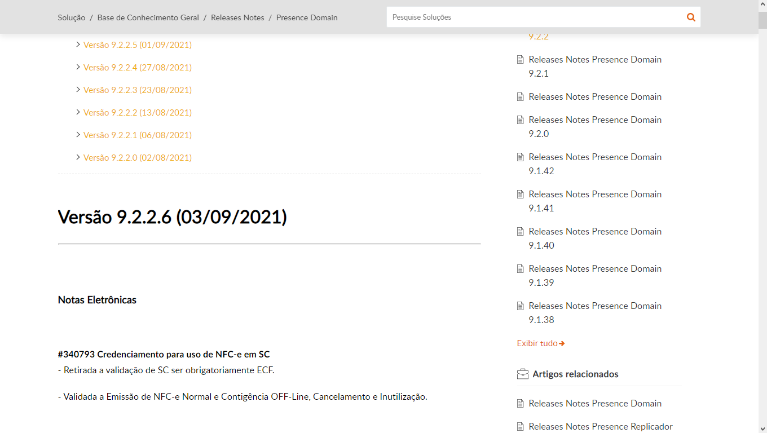Open Releases Notes Presence Domain 9.2.0 article
The width and height of the screenshot is (767, 433).
(595, 126)
